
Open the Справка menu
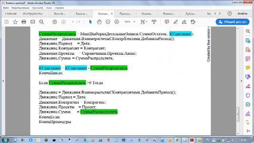59,8
